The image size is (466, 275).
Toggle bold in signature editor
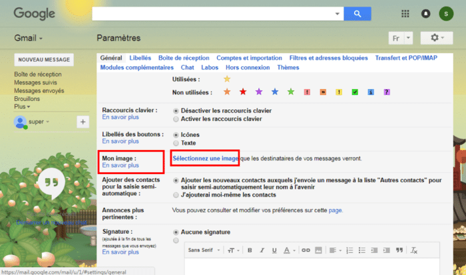[x=250, y=250]
